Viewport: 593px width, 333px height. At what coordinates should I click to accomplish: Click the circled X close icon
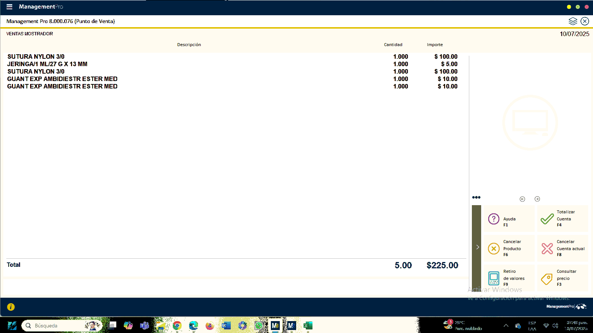point(585,21)
